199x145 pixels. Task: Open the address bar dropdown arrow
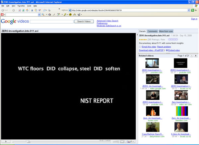click(189, 10)
